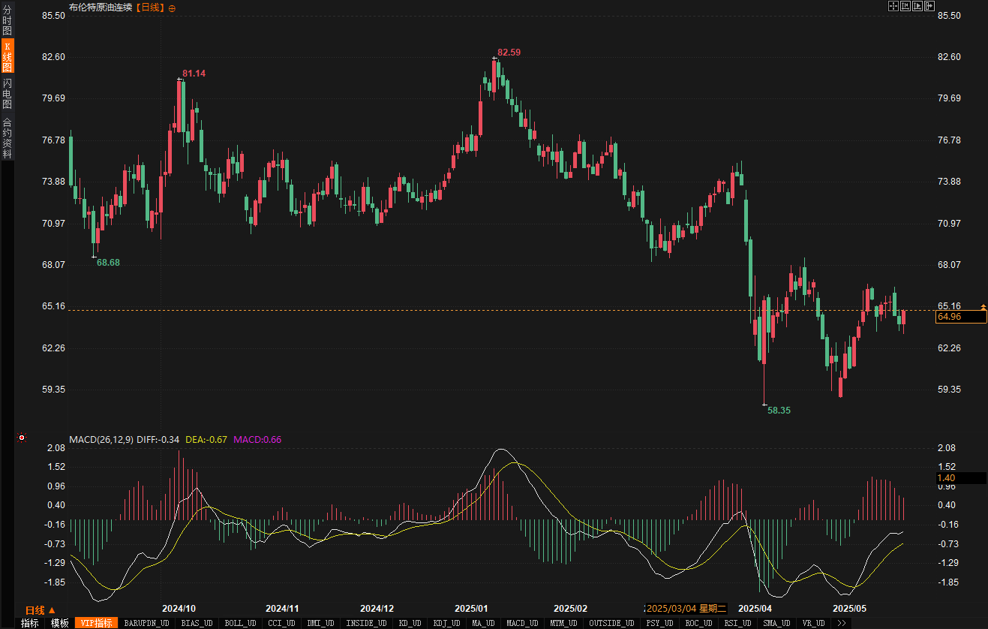Image resolution: width=988 pixels, height=629 pixels.
Task: Choose the OUTSIDE_UD indicator
Action: click(611, 623)
